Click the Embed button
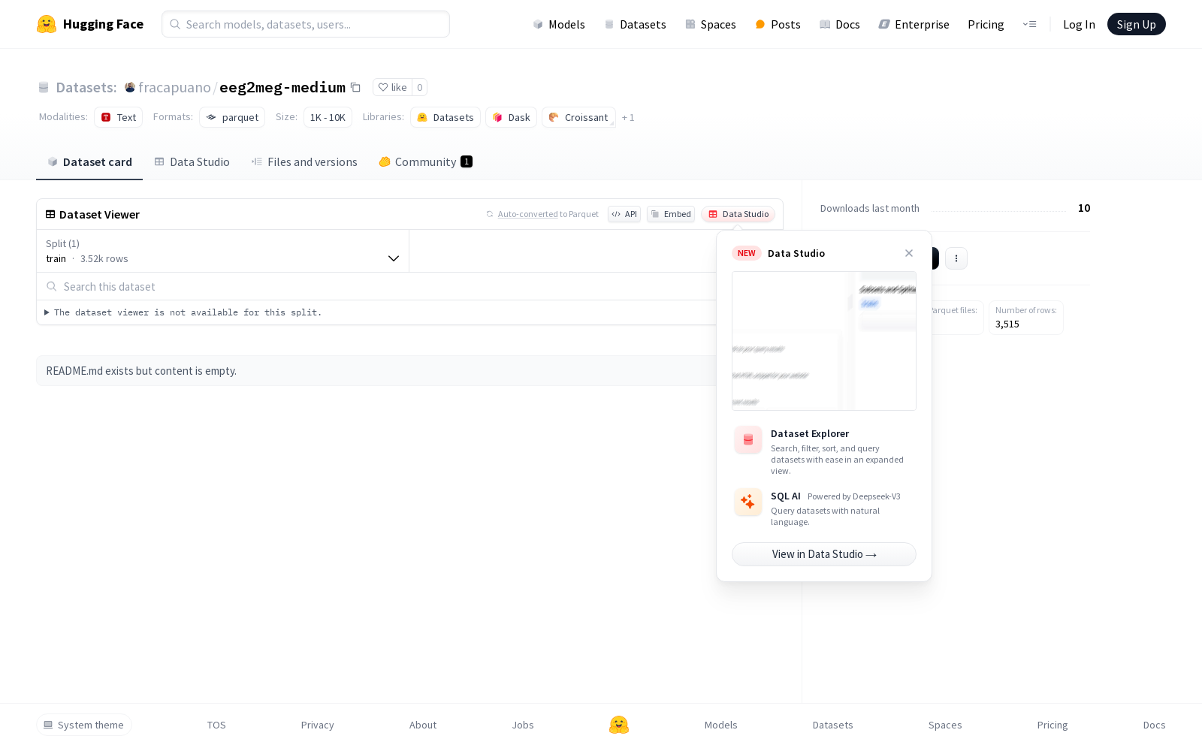Viewport: 1202px width, 751px height. [671, 214]
